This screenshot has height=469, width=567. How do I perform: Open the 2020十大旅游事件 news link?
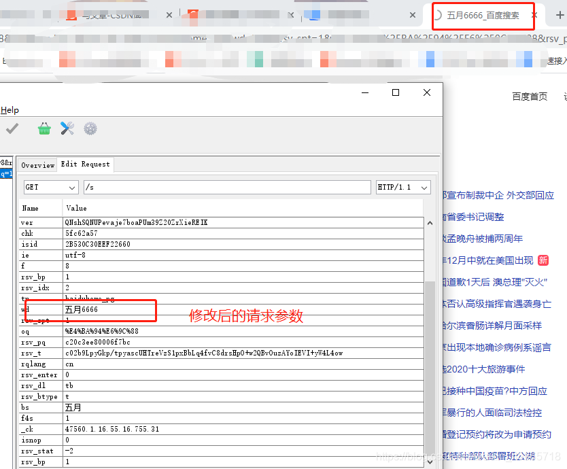point(484,369)
